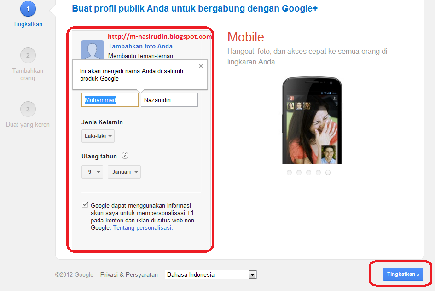Viewport: 435px width, 291px height.
Task: Select the fifth carousel dot
Action: pyautogui.click(x=328, y=173)
